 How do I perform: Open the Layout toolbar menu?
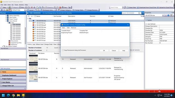(x=31, y=10)
